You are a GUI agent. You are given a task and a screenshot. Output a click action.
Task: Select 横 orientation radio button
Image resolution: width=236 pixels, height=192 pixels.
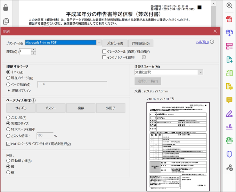(8, 172)
